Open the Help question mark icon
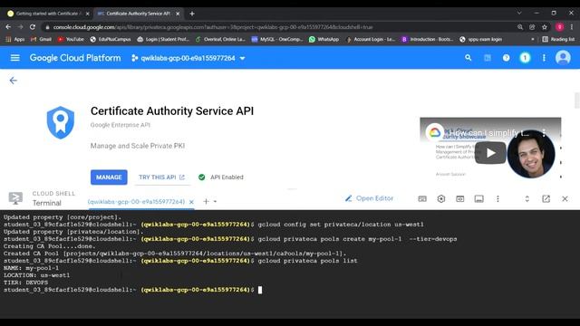The width and height of the screenshot is (580, 326). point(506,58)
